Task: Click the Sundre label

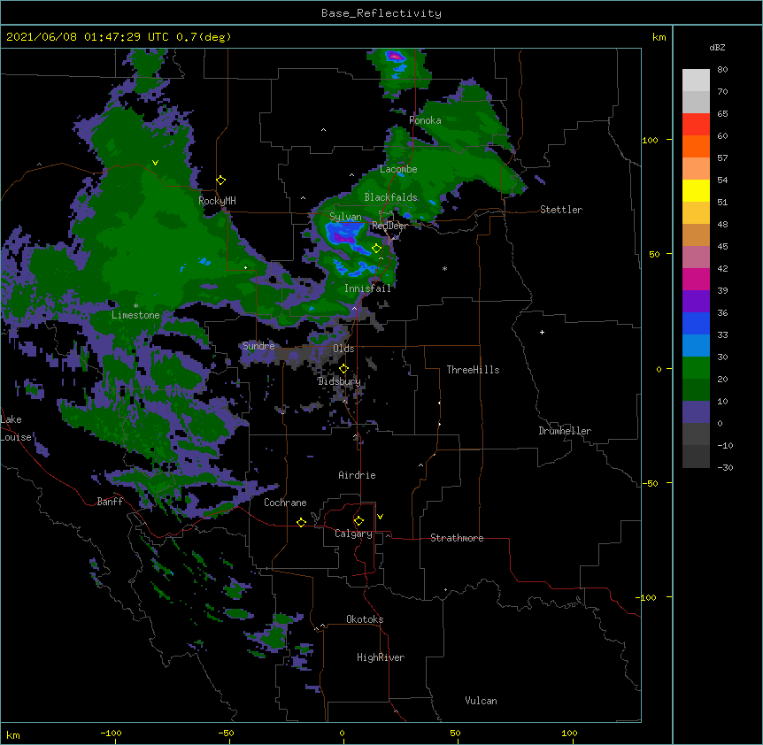Action: [x=258, y=346]
